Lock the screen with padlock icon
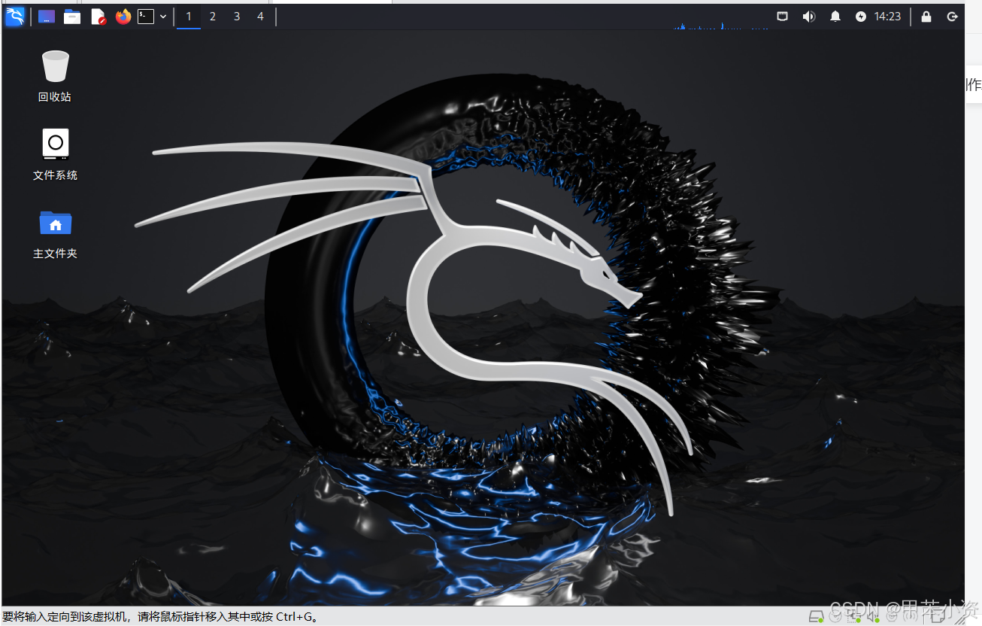 (x=926, y=17)
